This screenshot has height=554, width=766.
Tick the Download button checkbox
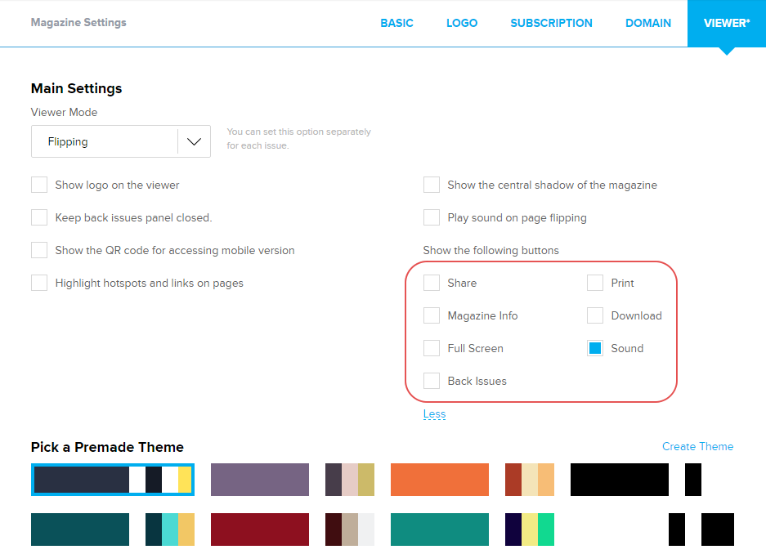pos(595,315)
